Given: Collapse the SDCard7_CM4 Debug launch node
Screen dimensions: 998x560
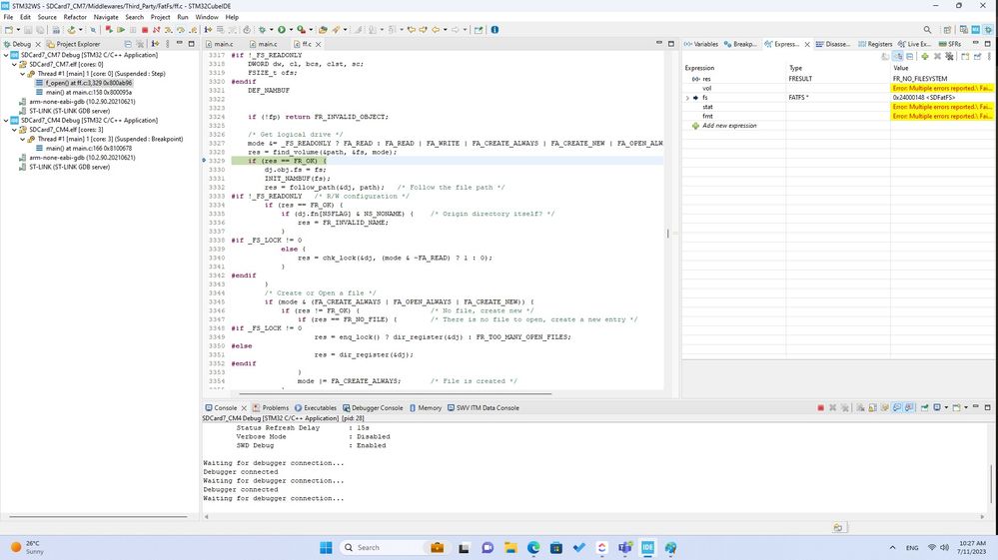Looking at the screenshot, I should [6, 120].
